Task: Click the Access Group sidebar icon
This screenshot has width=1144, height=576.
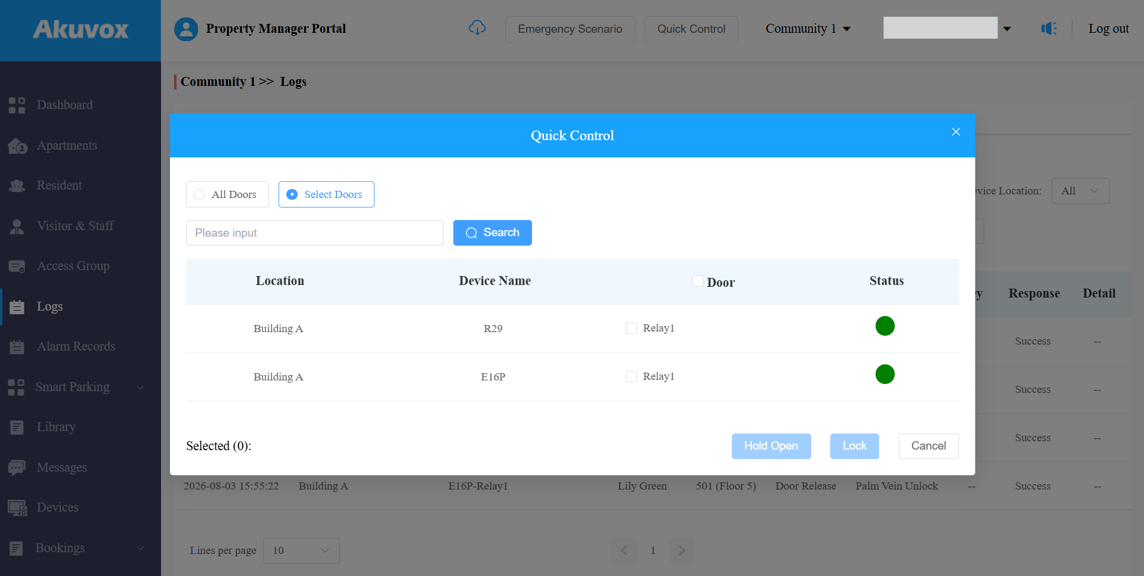Action: [17, 266]
